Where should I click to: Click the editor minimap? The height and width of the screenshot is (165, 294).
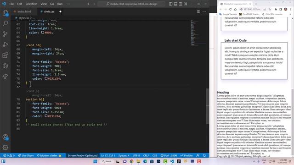pyautogui.click(x=198, y=33)
